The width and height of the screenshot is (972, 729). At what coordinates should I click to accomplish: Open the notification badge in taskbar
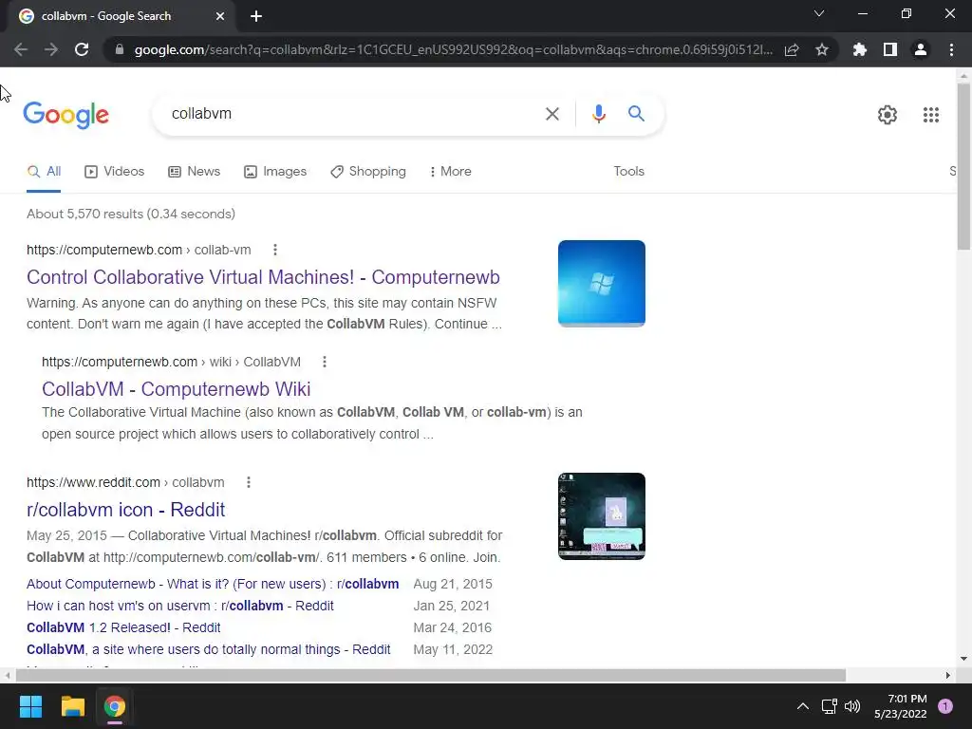[x=945, y=706]
